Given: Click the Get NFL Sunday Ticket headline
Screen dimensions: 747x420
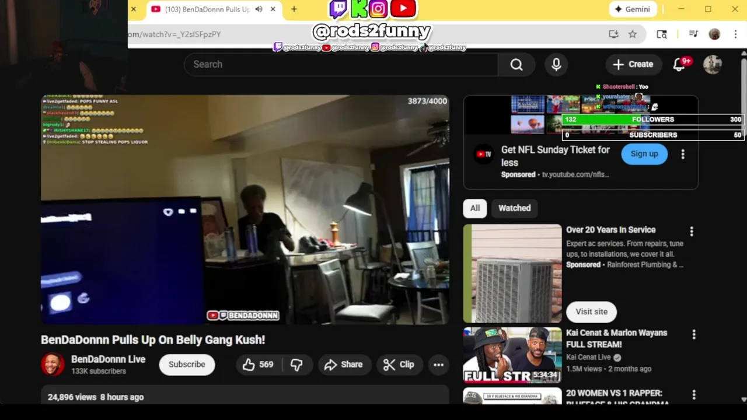Looking at the screenshot, I should pos(556,156).
